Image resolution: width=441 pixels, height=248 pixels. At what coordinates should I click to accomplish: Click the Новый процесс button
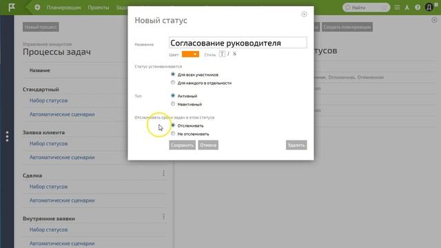41,27
